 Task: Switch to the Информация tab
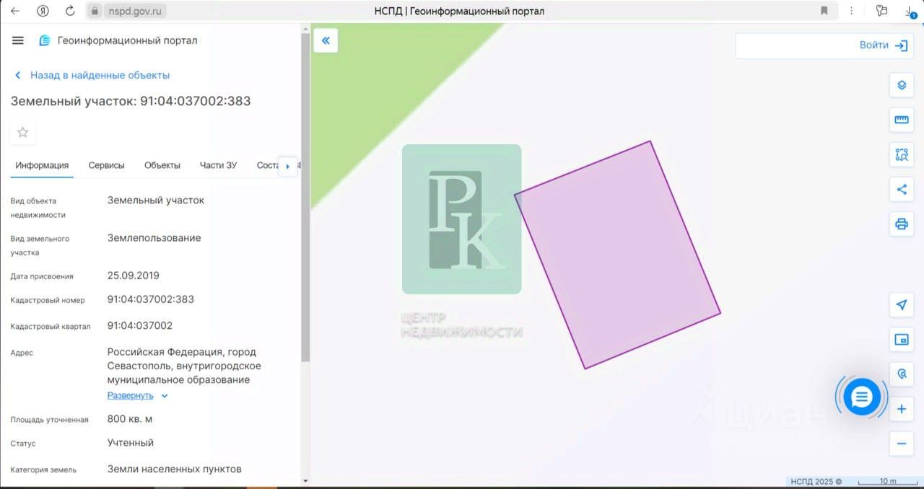click(42, 165)
